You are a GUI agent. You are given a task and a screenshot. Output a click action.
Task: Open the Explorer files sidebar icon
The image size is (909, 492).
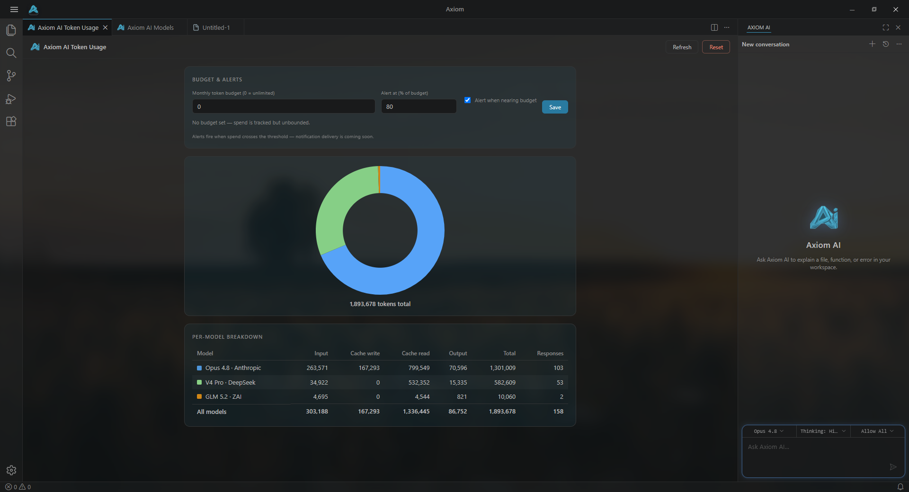point(11,30)
